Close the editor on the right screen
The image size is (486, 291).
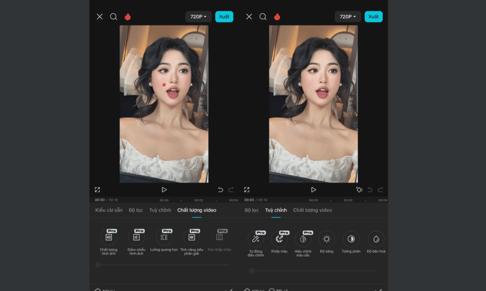pos(249,17)
